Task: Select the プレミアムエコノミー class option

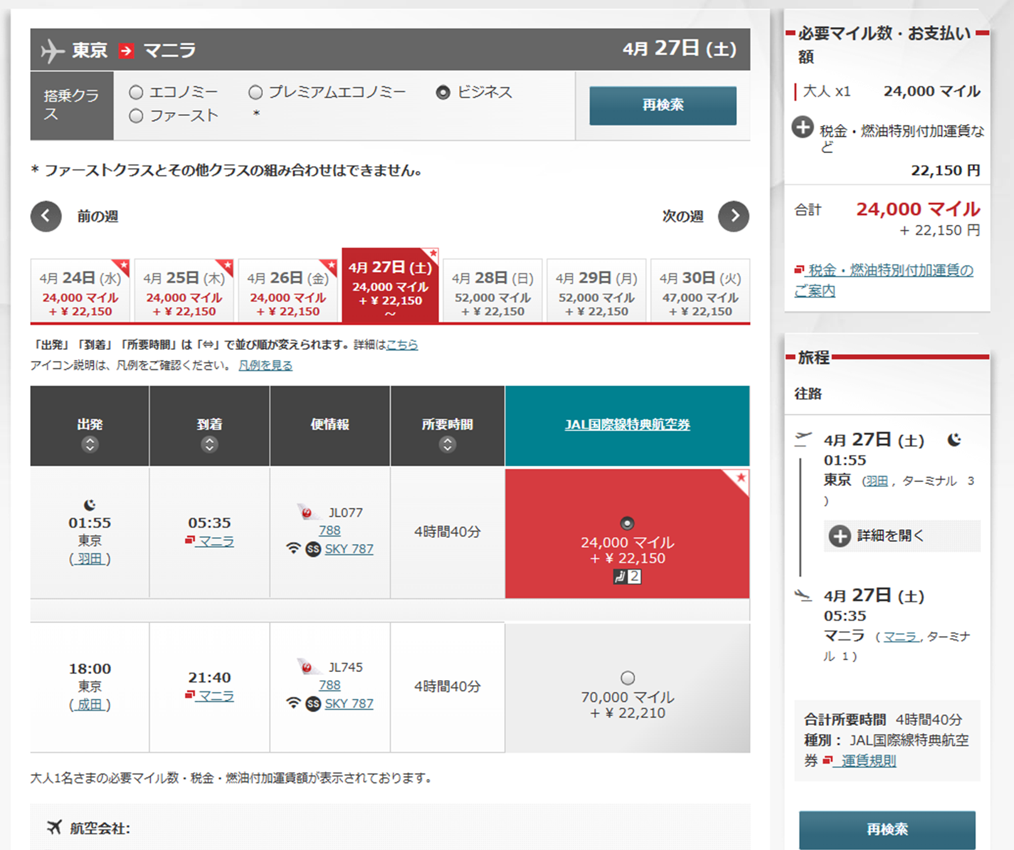Action: pyautogui.click(x=255, y=93)
